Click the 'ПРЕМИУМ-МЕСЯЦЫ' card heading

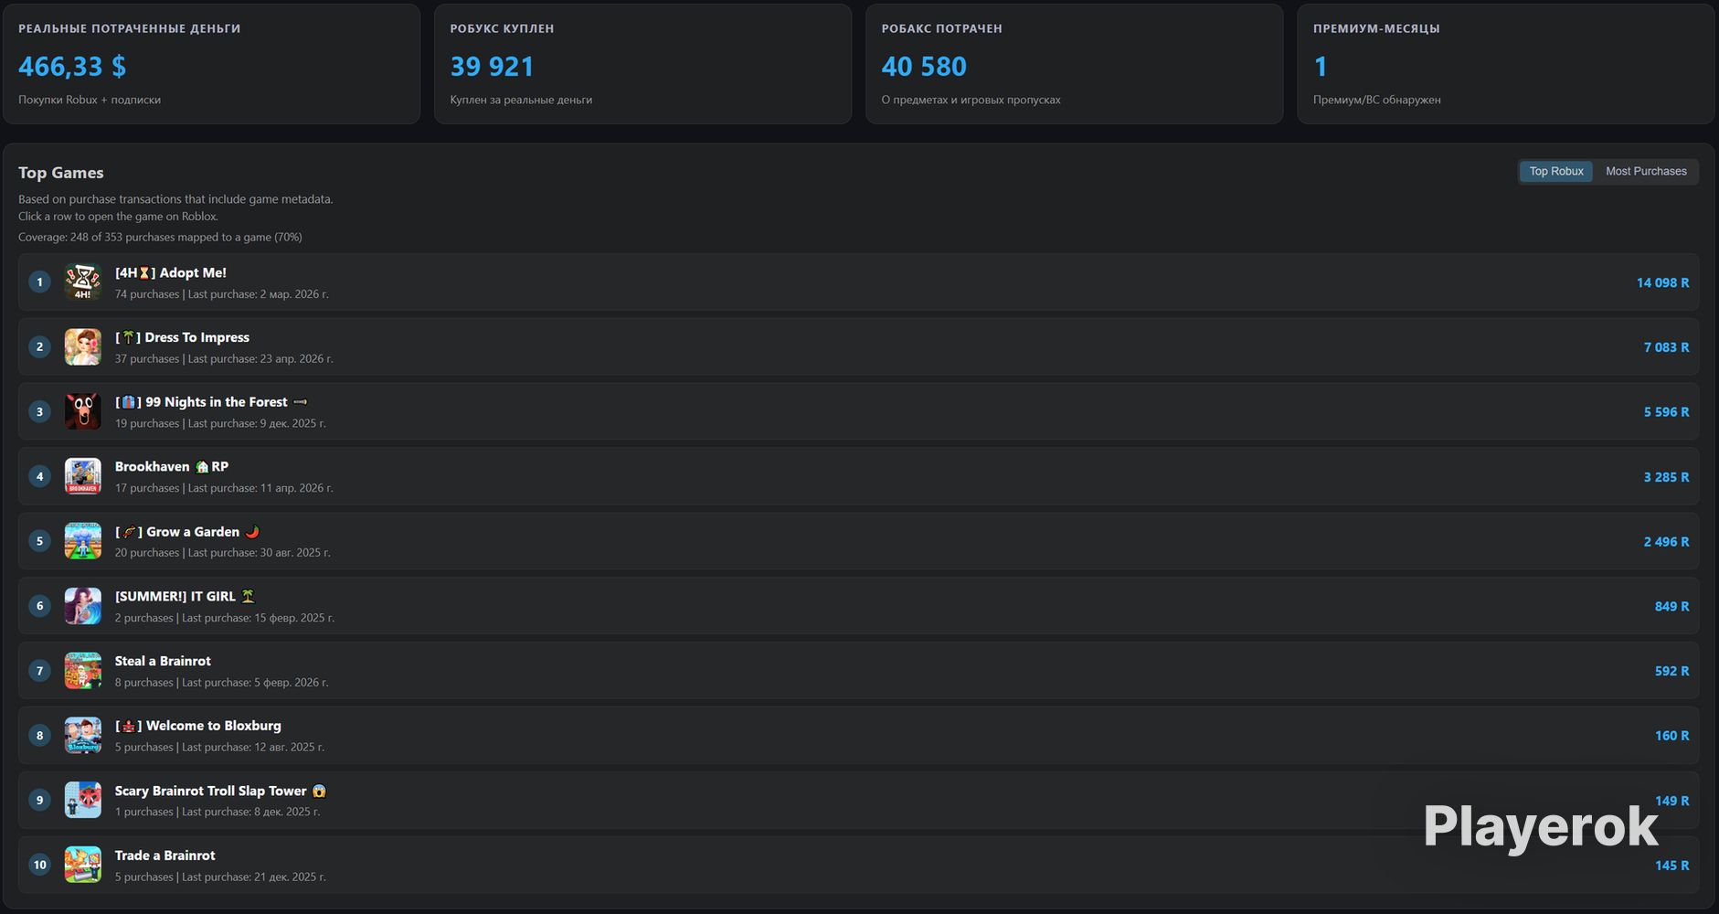pos(1376,28)
